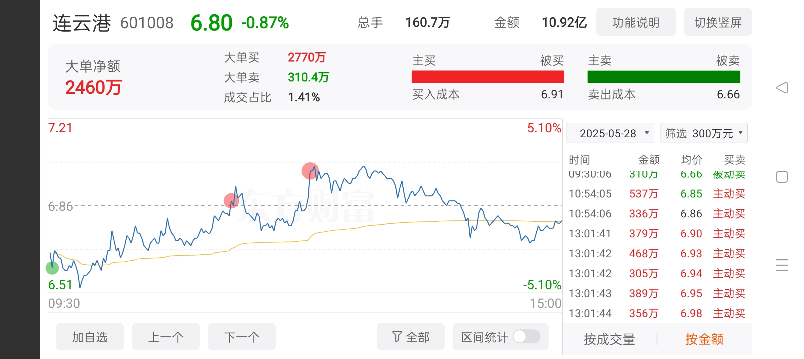Tap the Android back triangle icon
This screenshot has height=359, width=804.
point(782,88)
